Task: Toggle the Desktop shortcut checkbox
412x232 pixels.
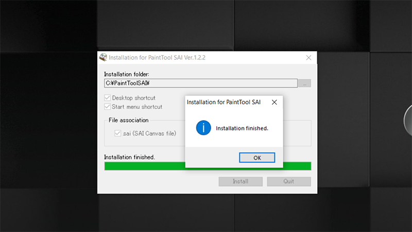Action: pos(107,98)
